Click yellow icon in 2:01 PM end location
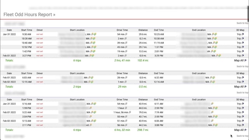This screenshot has height=140, width=249. coord(212,51)
